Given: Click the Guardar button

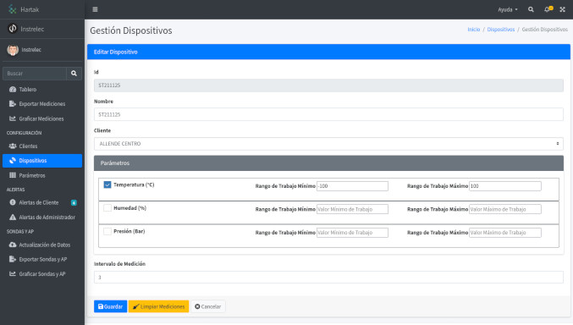Looking at the screenshot, I should [110, 306].
